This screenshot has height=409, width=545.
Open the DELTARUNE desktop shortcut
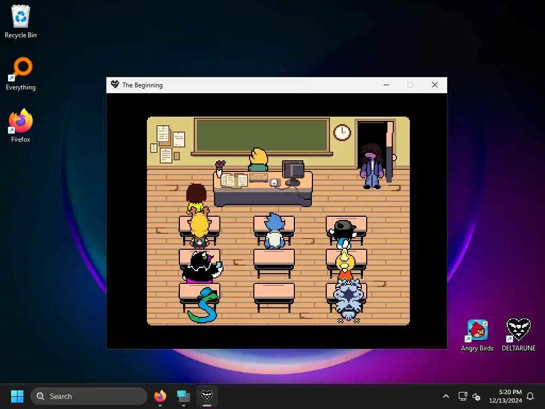pyautogui.click(x=518, y=334)
